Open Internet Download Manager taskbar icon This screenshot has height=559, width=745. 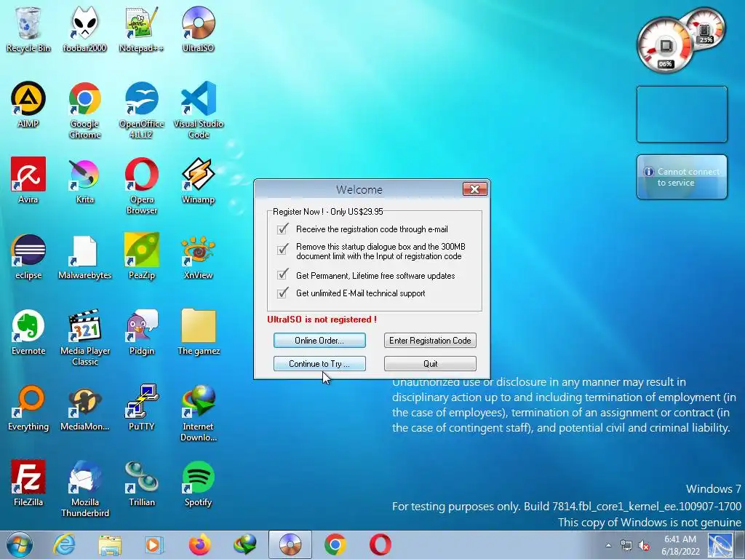pos(244,544)
